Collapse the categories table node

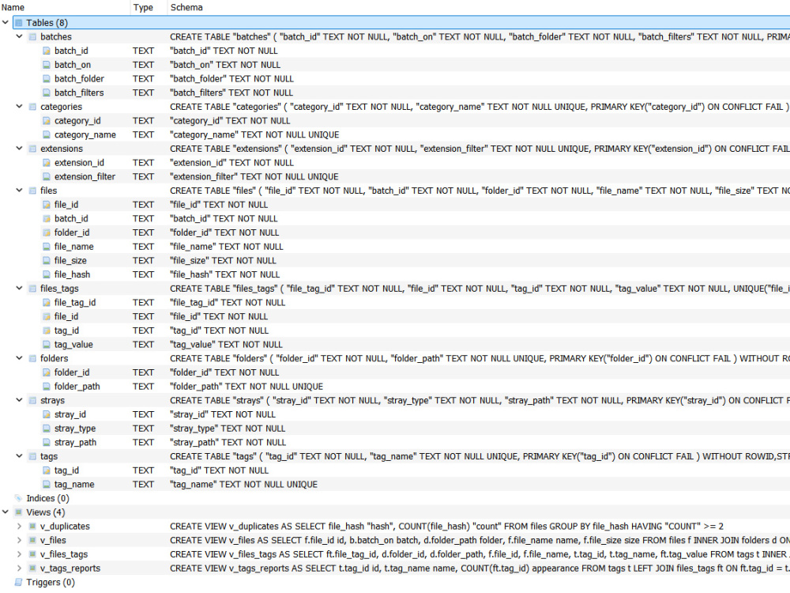point(19,107)
